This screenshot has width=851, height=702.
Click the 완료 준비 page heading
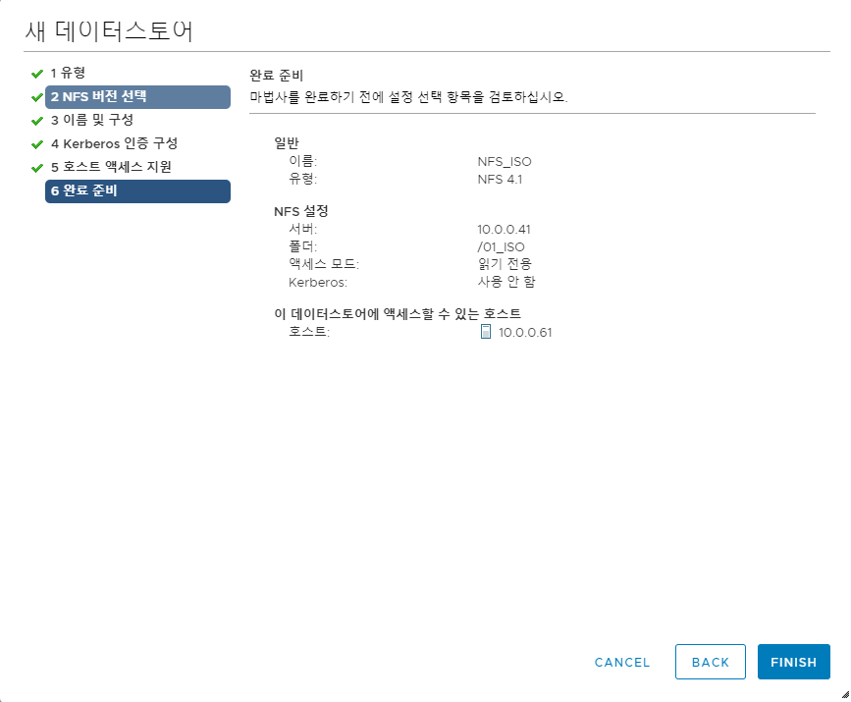click(x=276, y=76)
